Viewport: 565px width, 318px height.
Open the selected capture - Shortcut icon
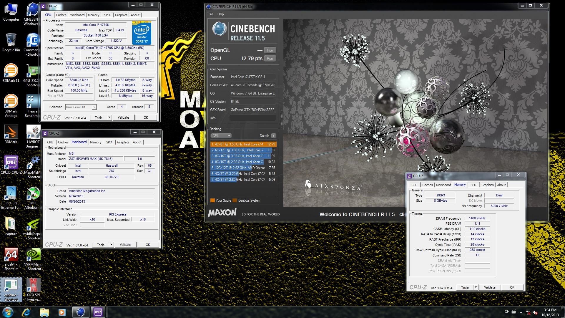[11, 290]
